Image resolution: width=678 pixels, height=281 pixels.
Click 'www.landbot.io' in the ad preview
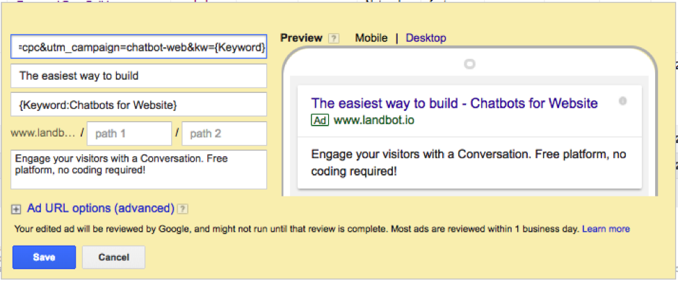374,120
